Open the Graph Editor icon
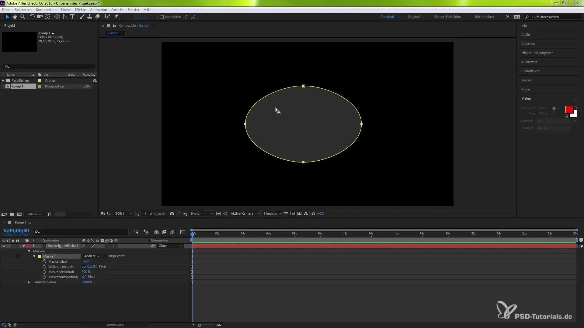584x328 pixels. [182, 232]
